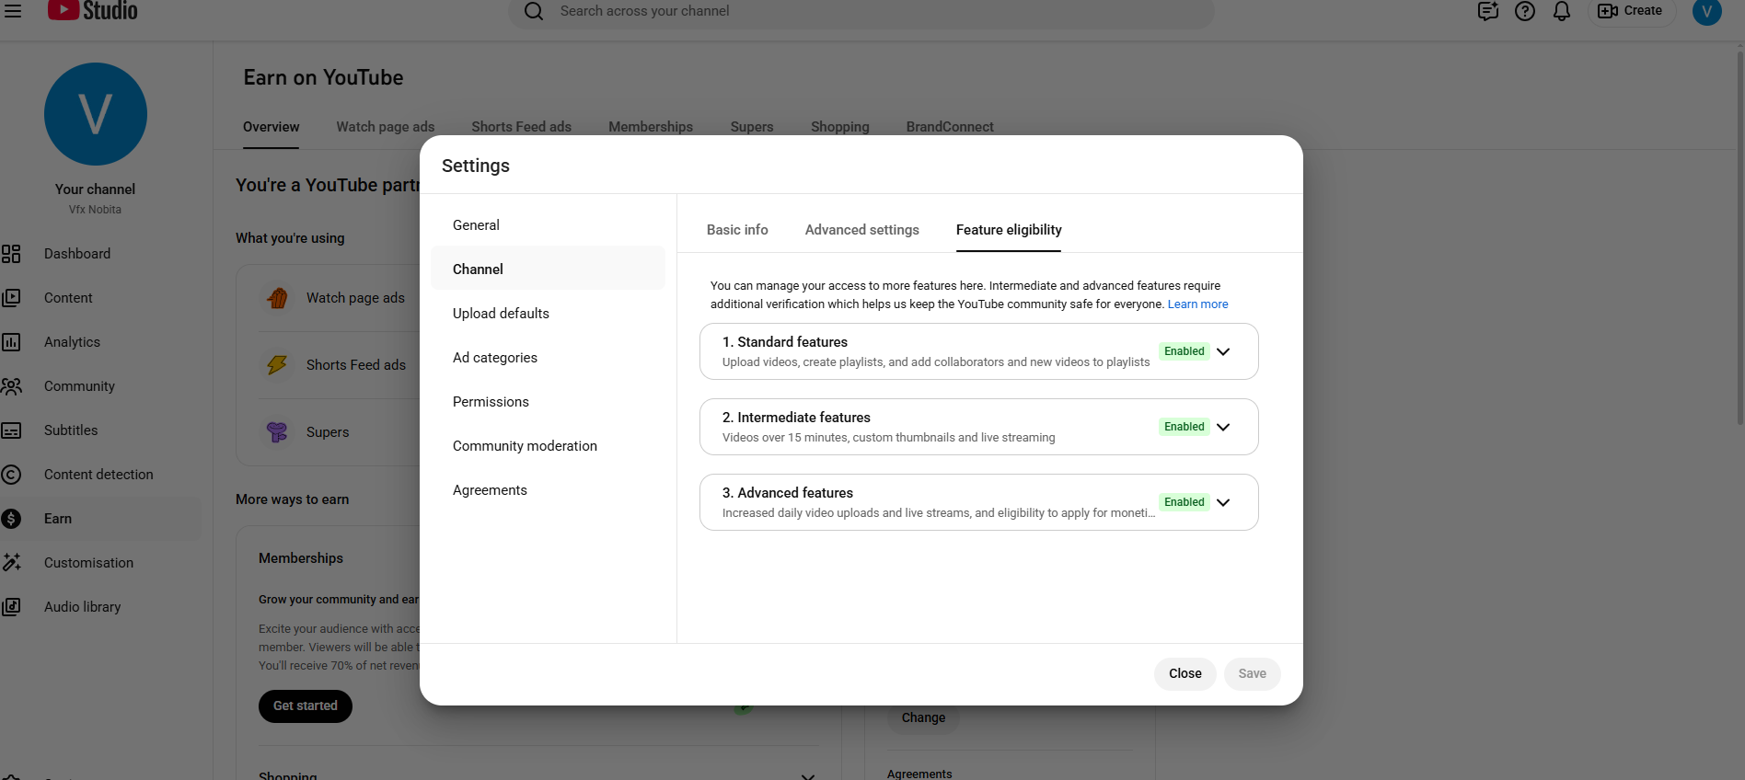Click the Dashboard sidebar icon

pyautogui.click(x=11, y=254)
